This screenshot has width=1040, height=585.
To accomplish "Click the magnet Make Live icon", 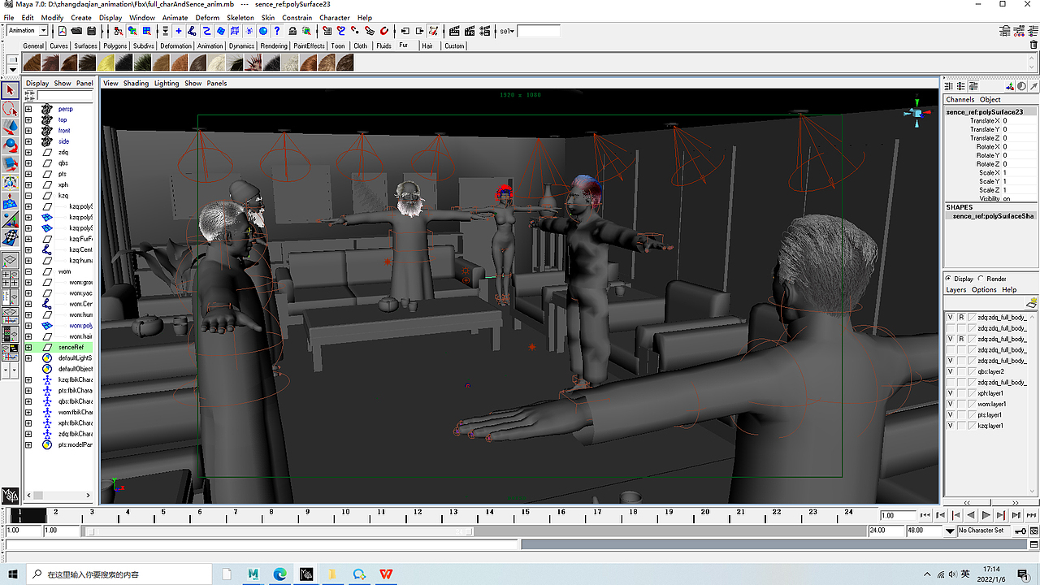I will click(385, 31).
